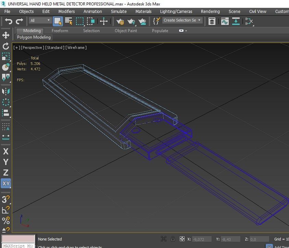Image resolution: width=289 pixels, height=248 pixels.
Task: Toggle Angle Snap button
Action: point(6,210)
